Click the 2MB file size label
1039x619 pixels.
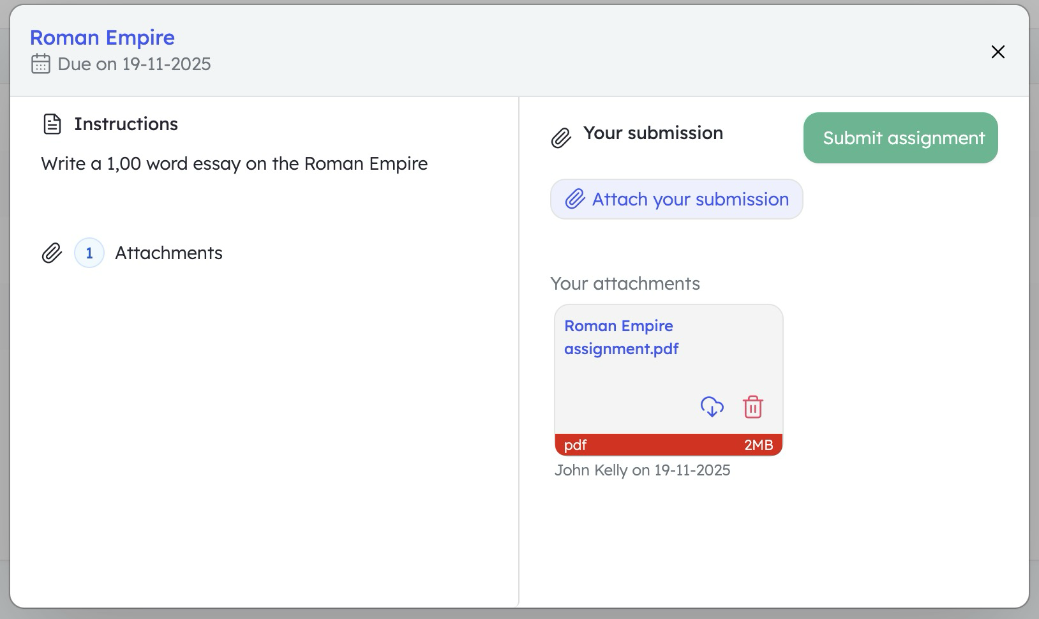coord(758,445)
